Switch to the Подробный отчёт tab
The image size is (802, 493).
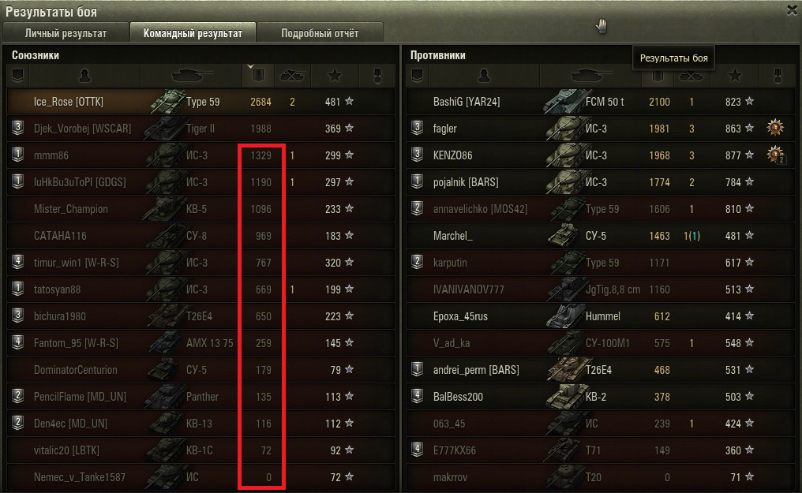[x=320, y=33]
